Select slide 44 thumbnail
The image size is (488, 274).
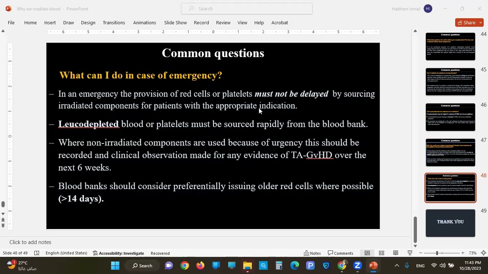[450, 46]
